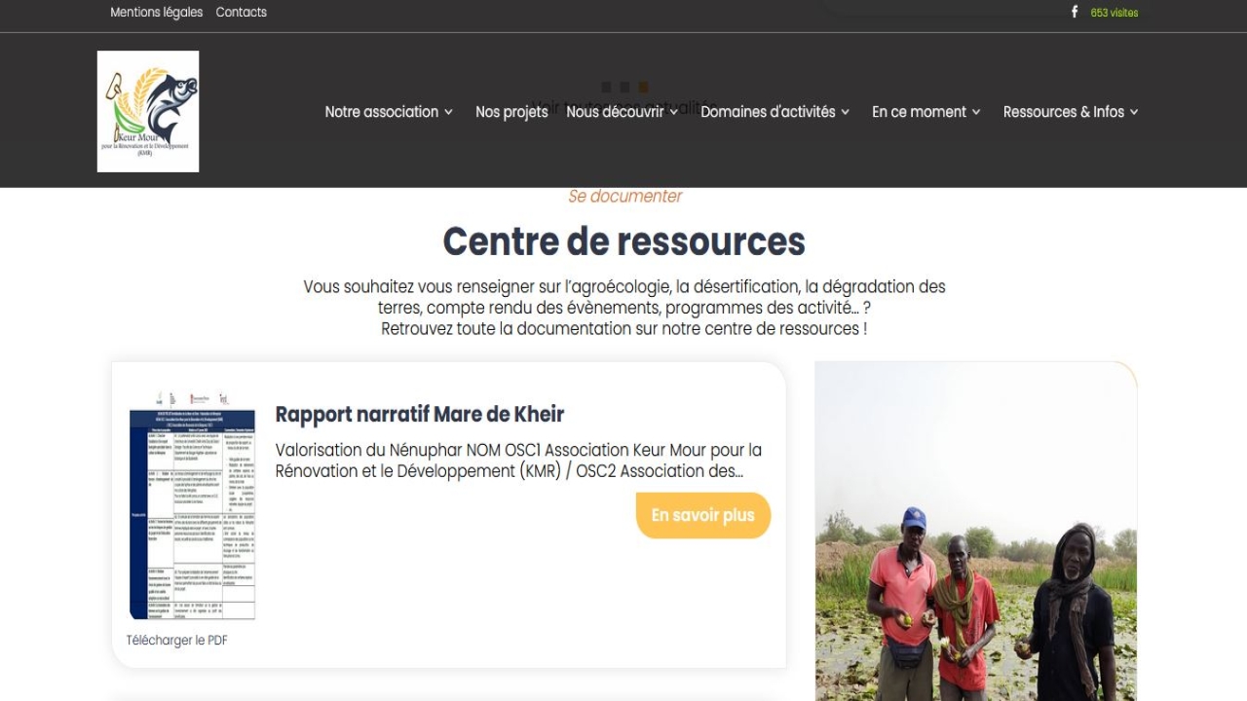1247x701 pixels.
Task: Open the report PDF thumbnail preview
Action: (x=192, y=506)
